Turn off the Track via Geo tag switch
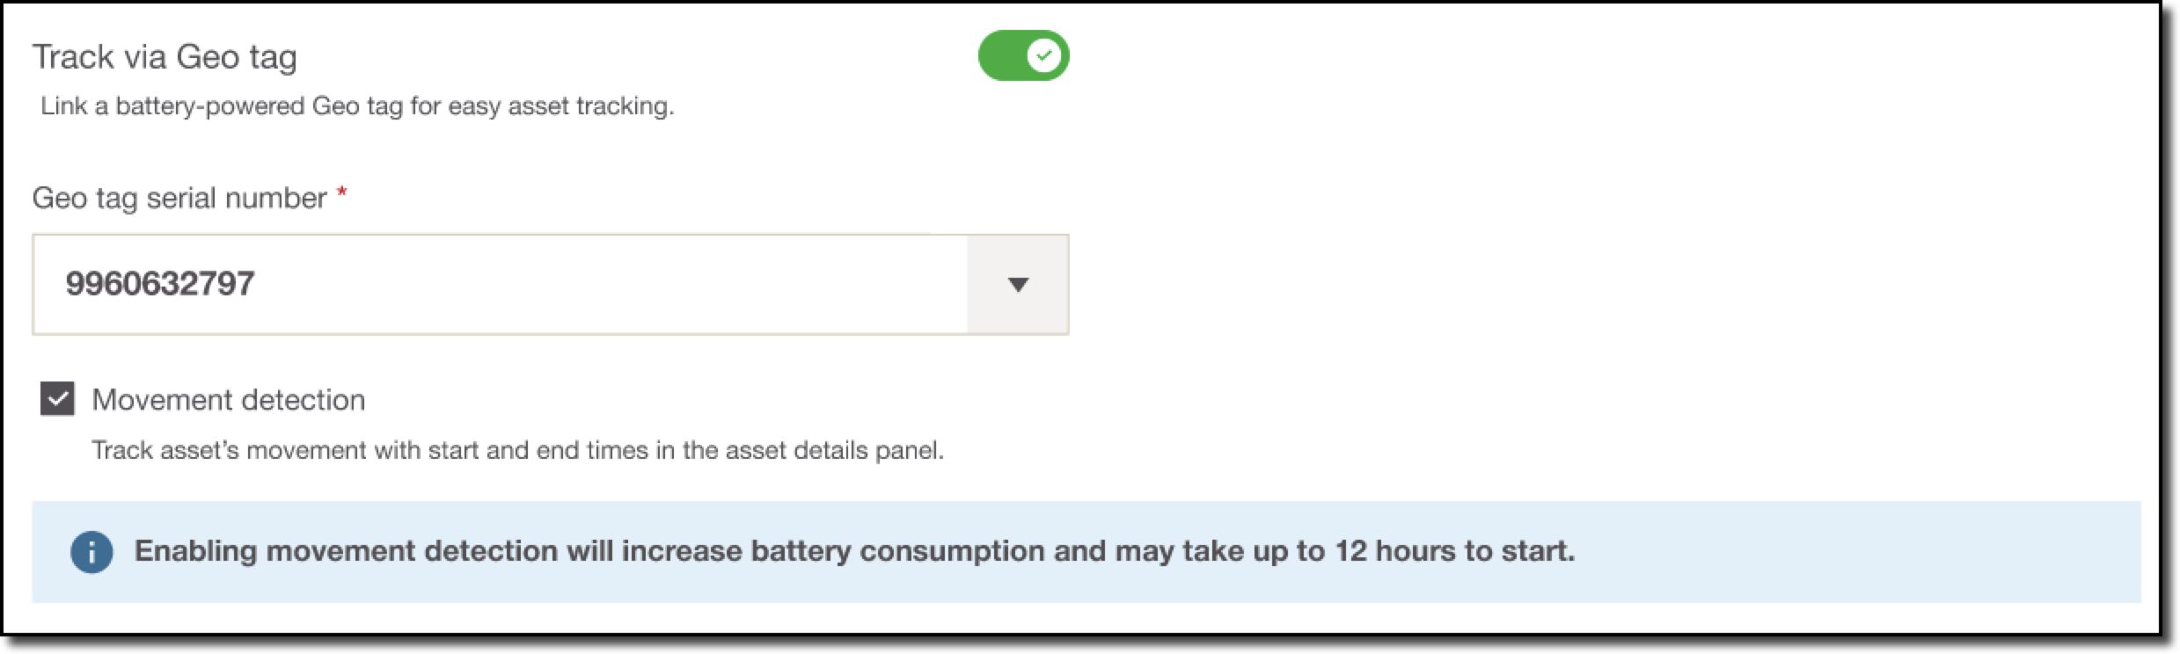Viewport: 2180px width, 654px height. (1023, 56)
